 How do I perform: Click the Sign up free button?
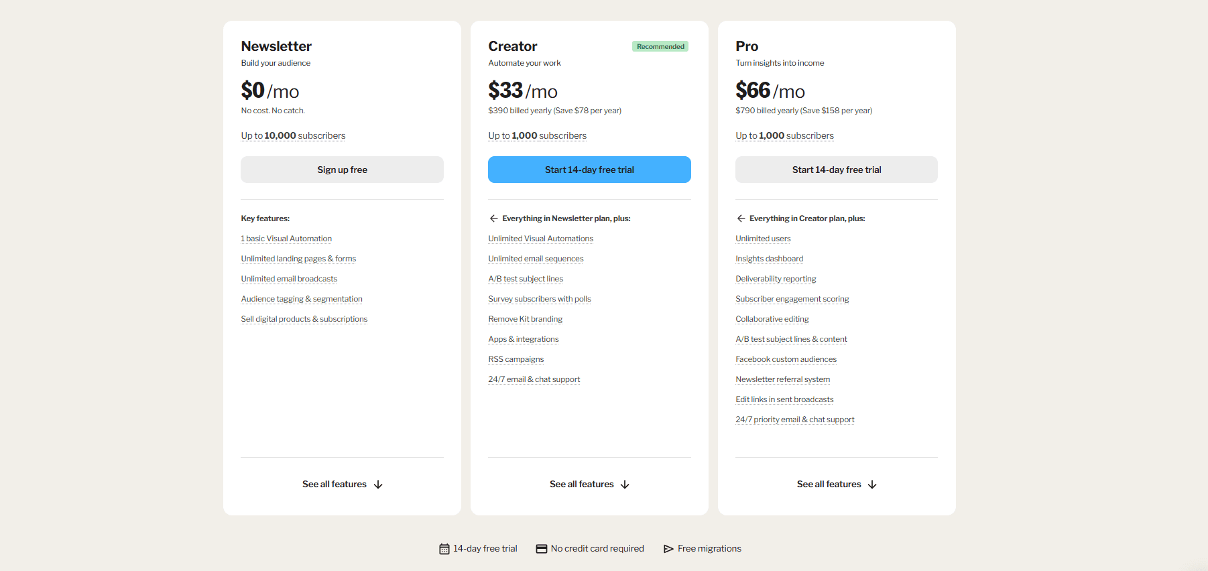point(342,170)
